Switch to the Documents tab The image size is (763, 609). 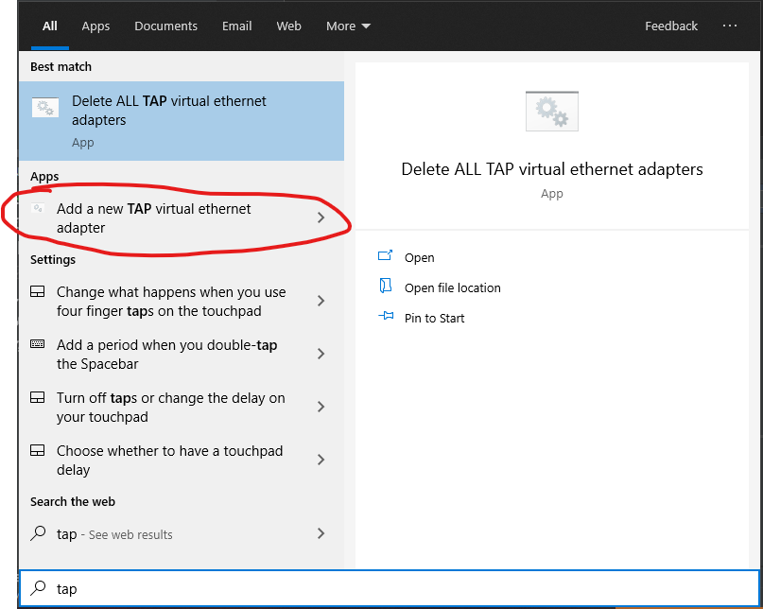tap(165, 26)
